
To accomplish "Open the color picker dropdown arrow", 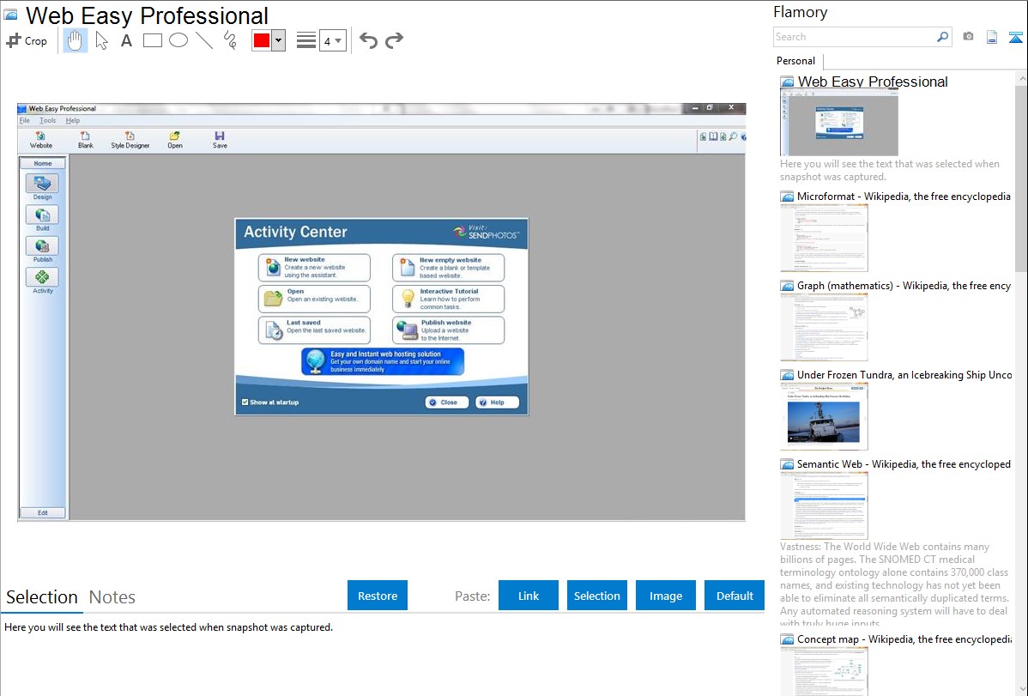I will tap(279, 40).
